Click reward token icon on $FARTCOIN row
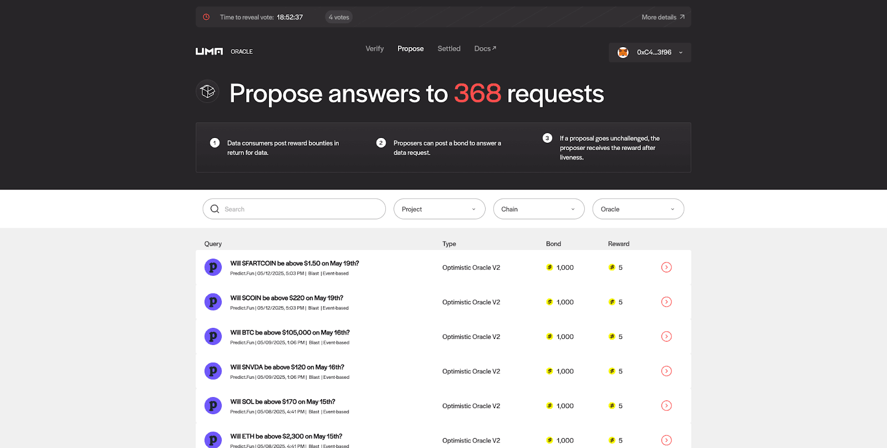 pos(611,267)
